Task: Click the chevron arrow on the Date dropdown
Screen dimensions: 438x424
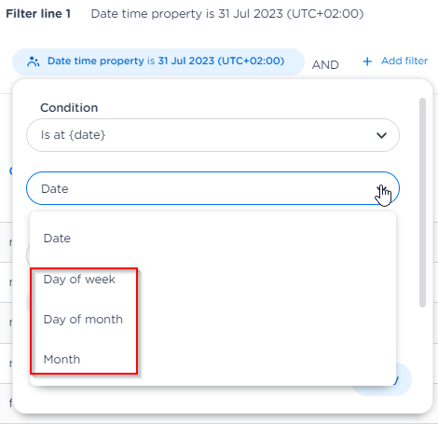Action: [x=381, y=188]
